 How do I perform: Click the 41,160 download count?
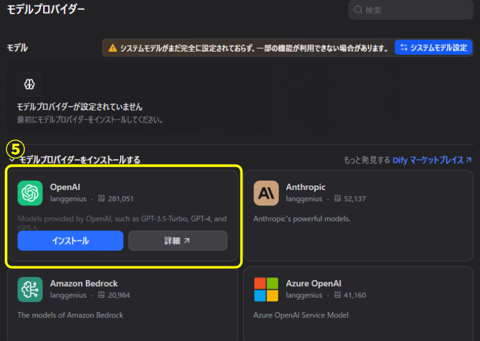coord(355,295)
